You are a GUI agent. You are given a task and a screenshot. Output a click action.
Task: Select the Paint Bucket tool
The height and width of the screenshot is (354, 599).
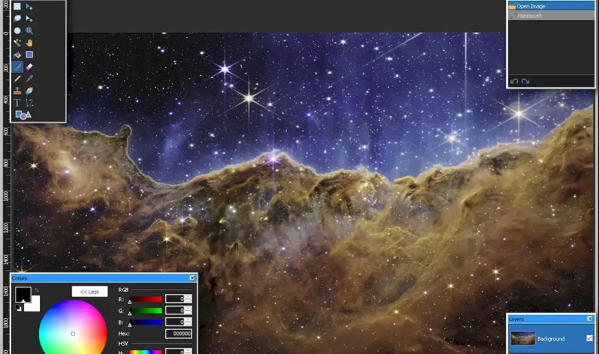coord(17,55)
